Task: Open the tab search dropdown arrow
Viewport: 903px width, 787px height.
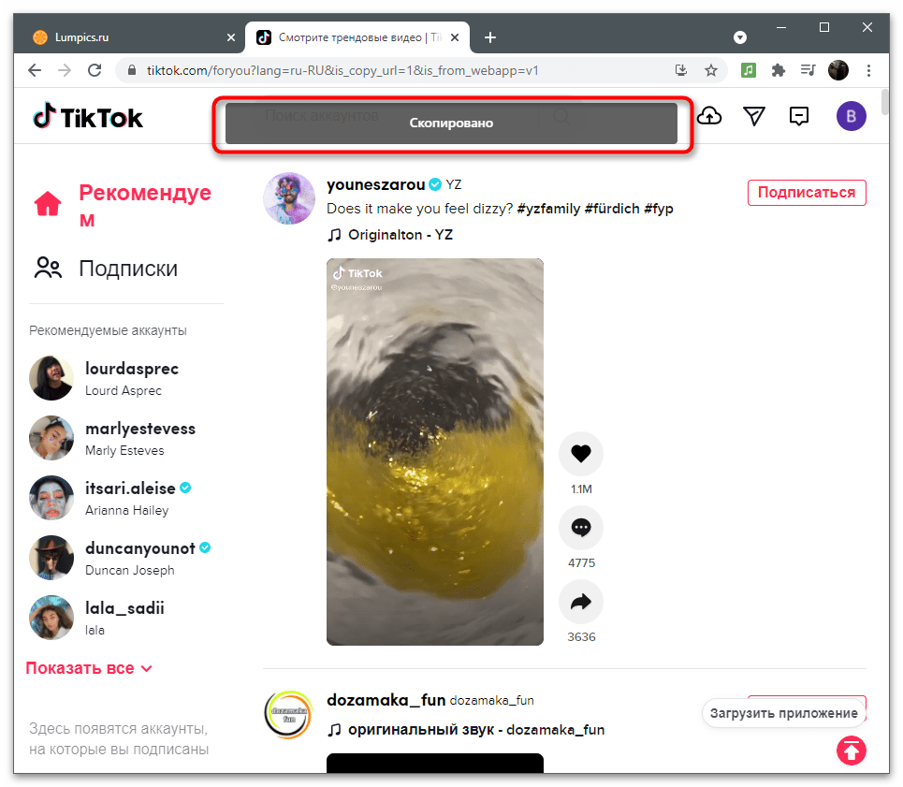Action: [740, 37]
